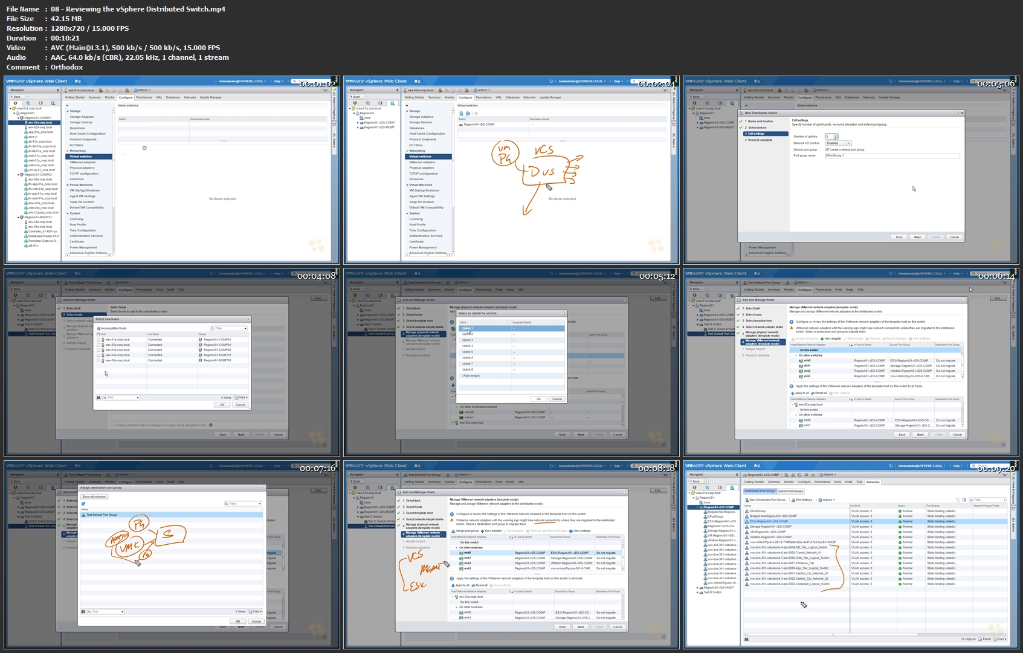Click Storage navigator icon in 00:09:20 frame
The height and width of the screenshot is (653, 1023).
click(719, 487)
